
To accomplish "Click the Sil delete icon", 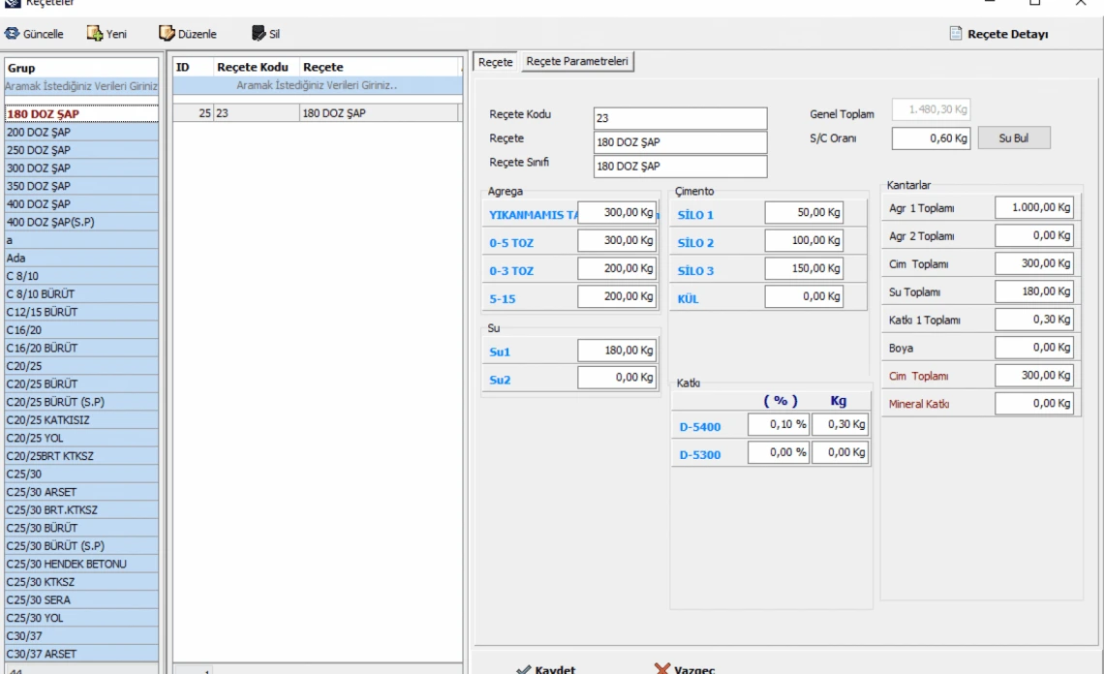I will click(x=259, y=34).
